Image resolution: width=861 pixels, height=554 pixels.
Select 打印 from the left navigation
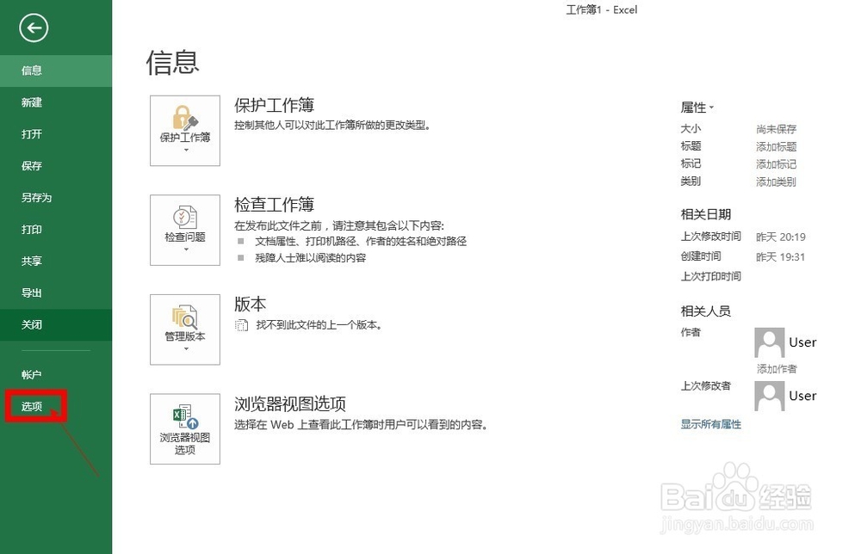(32, 230)
